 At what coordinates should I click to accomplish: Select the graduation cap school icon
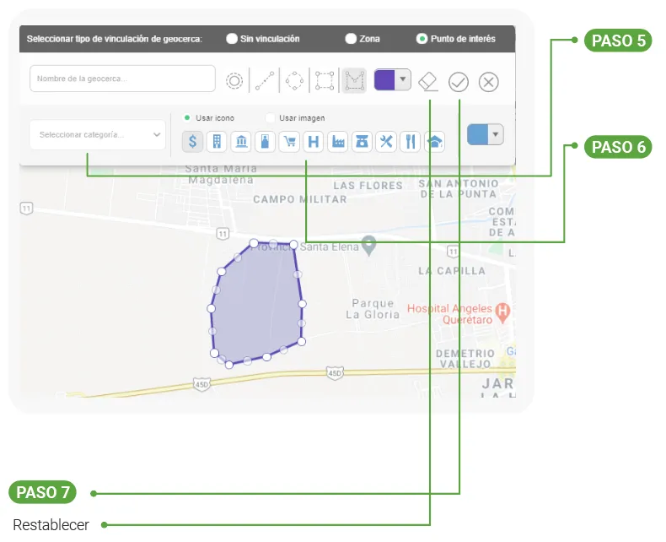point(434,141)
